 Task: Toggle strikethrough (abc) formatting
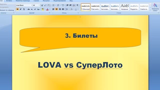(29, 9)
